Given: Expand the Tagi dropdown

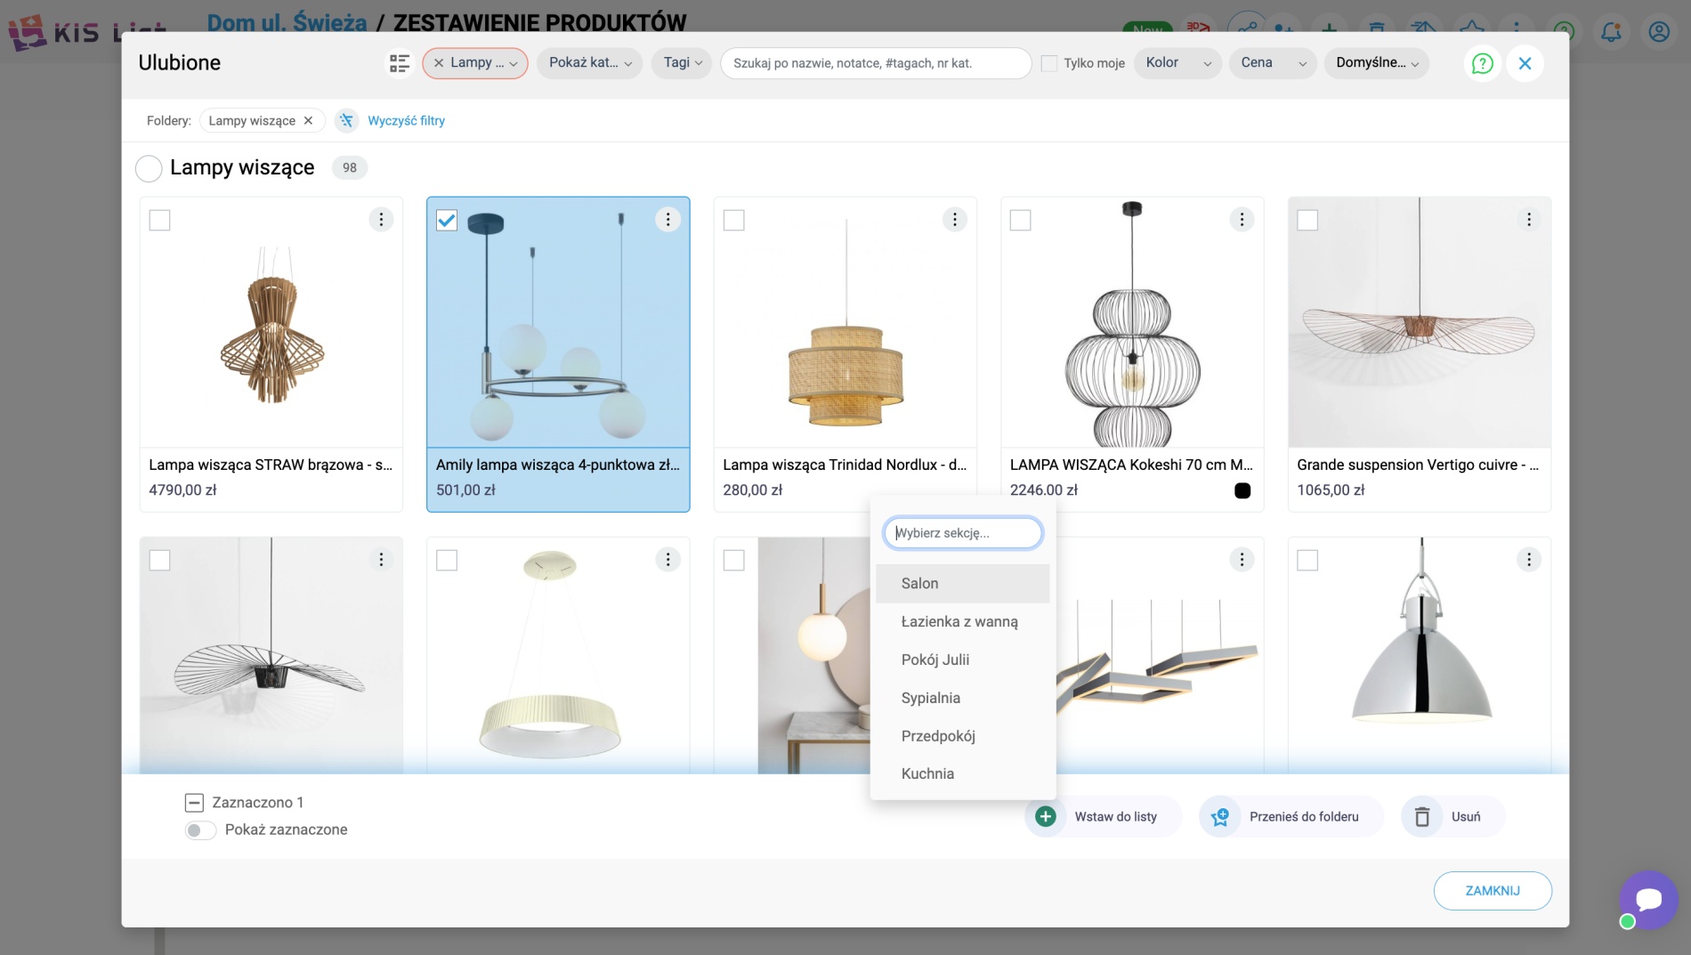Looking at the screenshot, I should 682,63.
